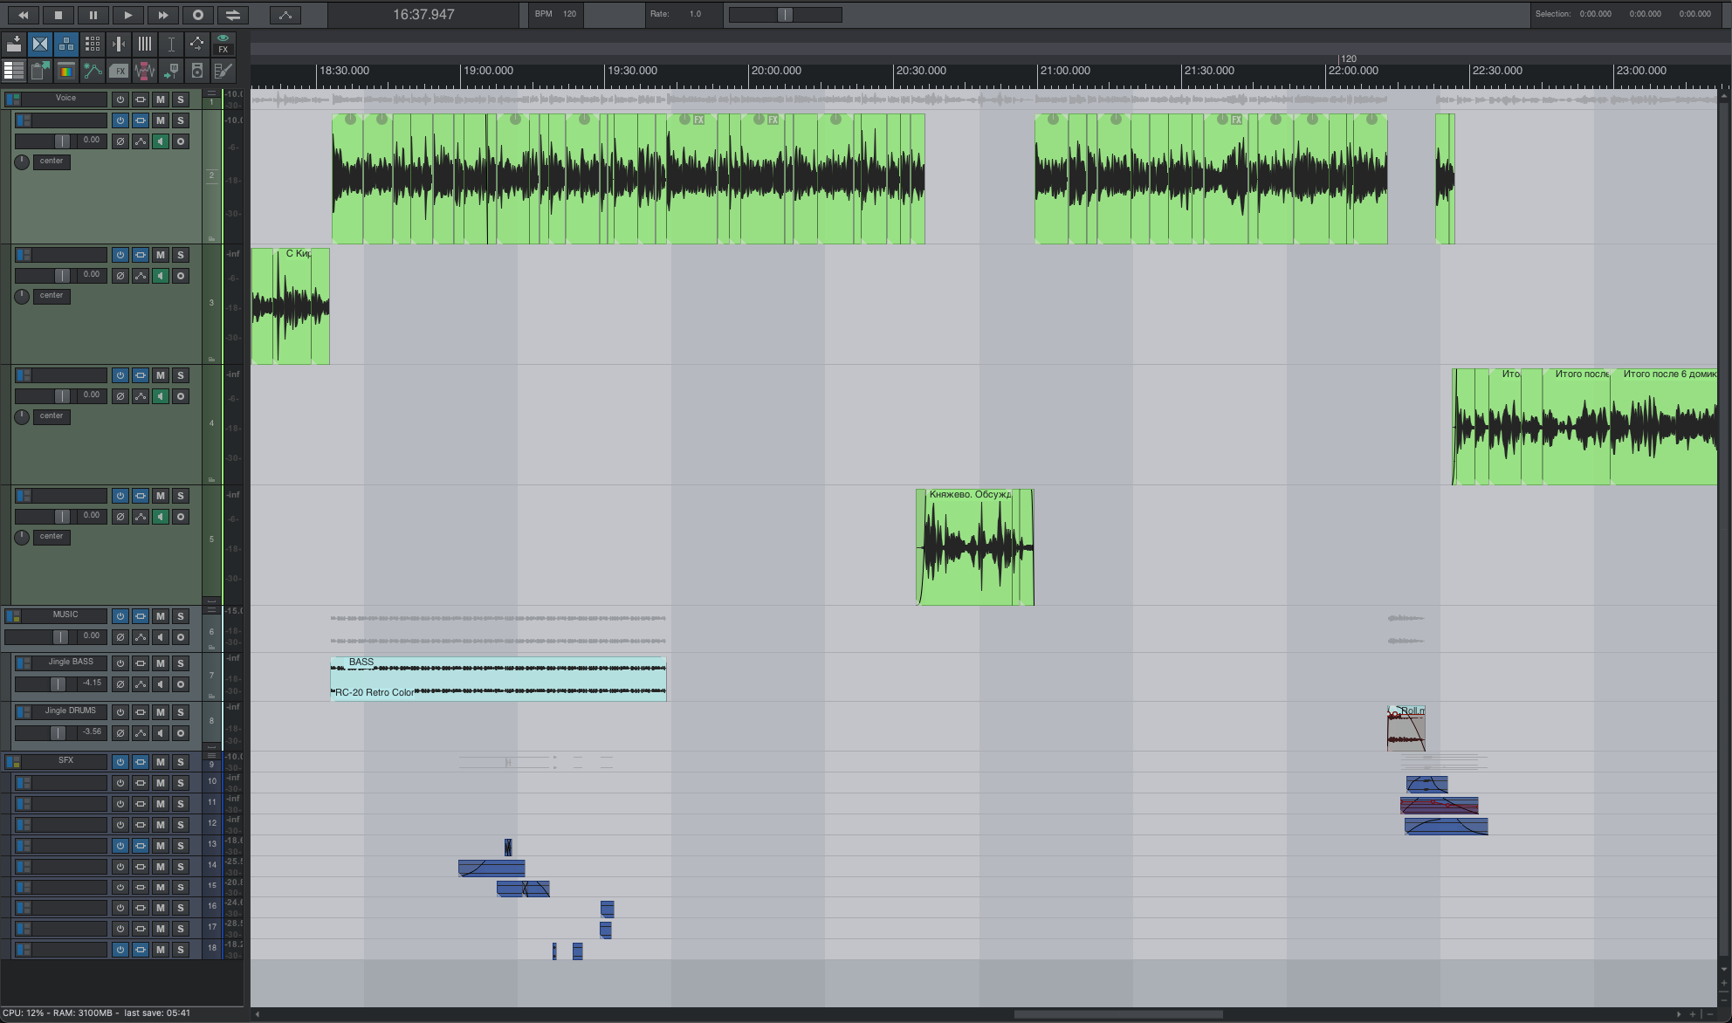Pause playback in the transport bar
1732x1023 pixels.
click(93, 15)
